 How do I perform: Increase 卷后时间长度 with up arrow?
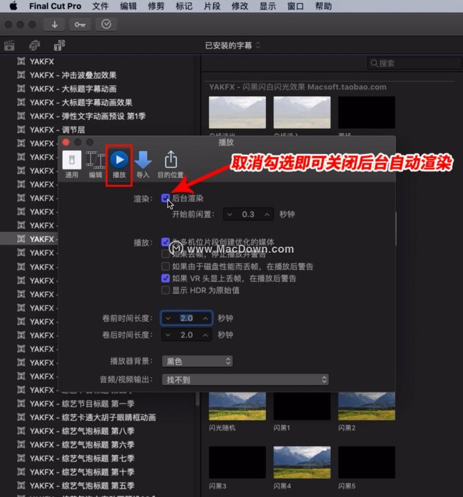205,335
